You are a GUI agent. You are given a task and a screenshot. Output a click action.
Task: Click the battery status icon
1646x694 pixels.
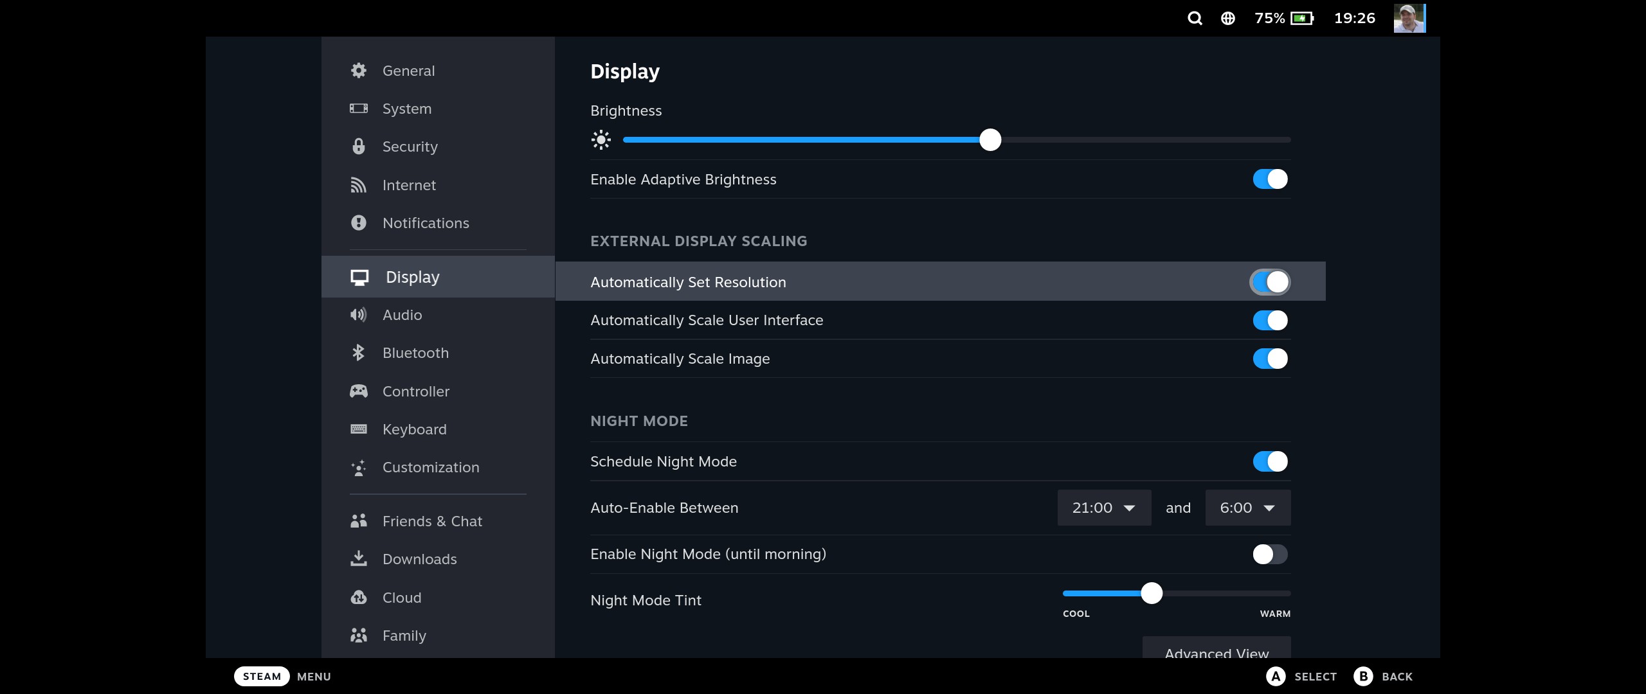(1301, 18)
